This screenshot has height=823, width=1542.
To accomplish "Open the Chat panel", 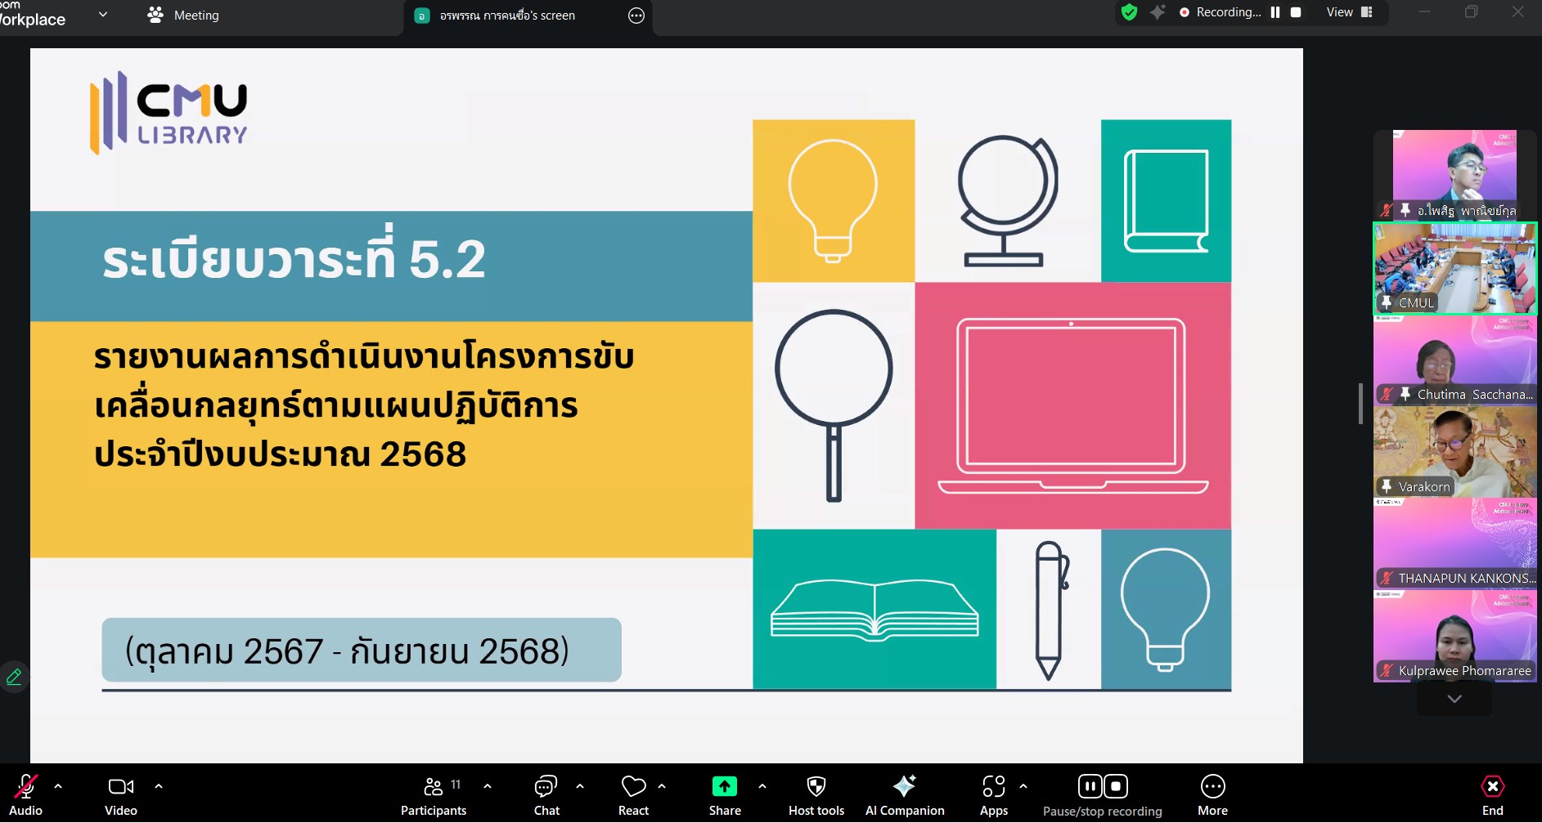I will 546,794.
